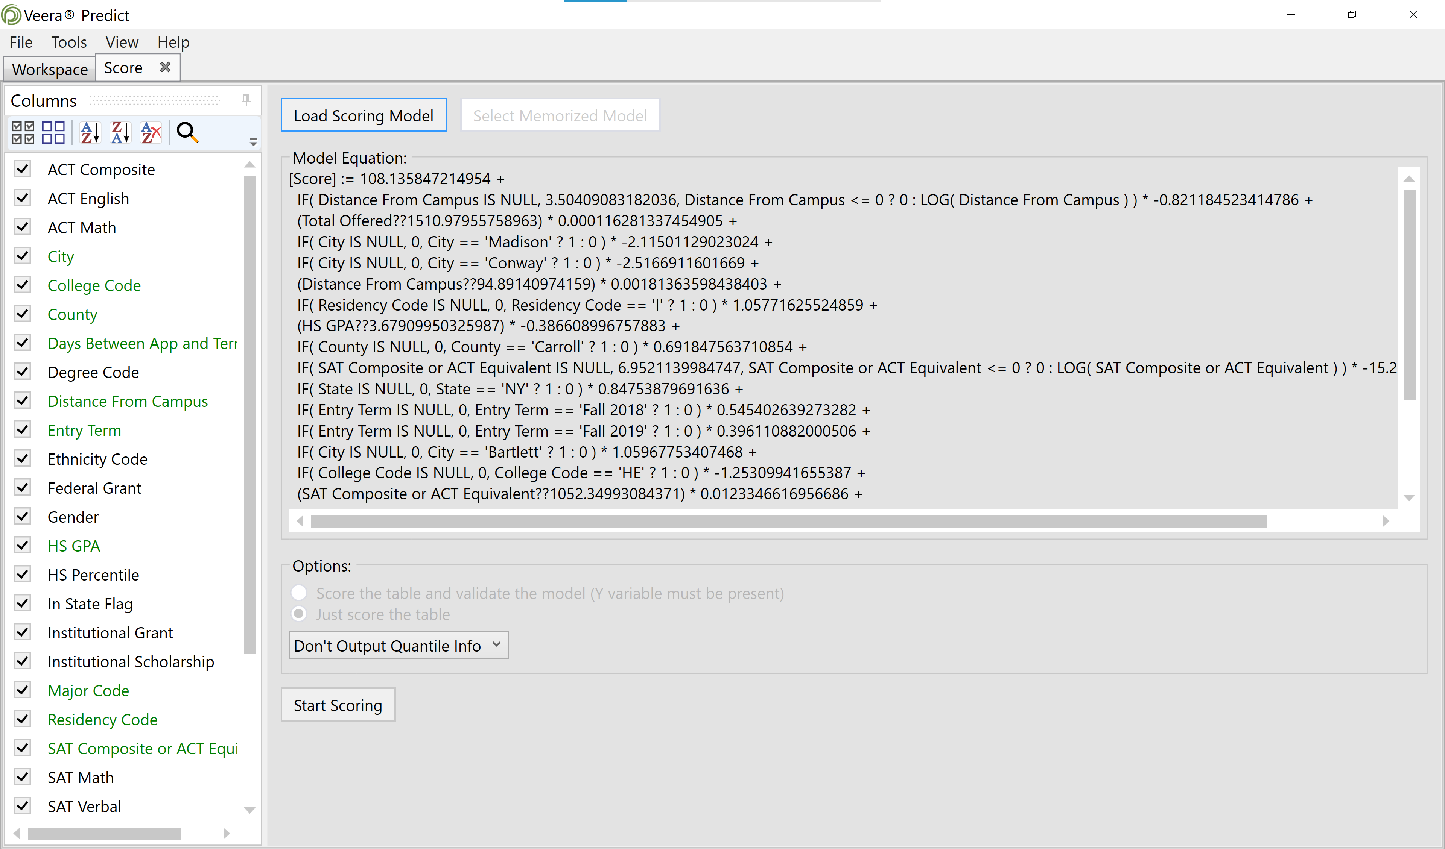Open column search with magnifier icon
Screen dimensions: 1445x849
click(x=187, y=132)
